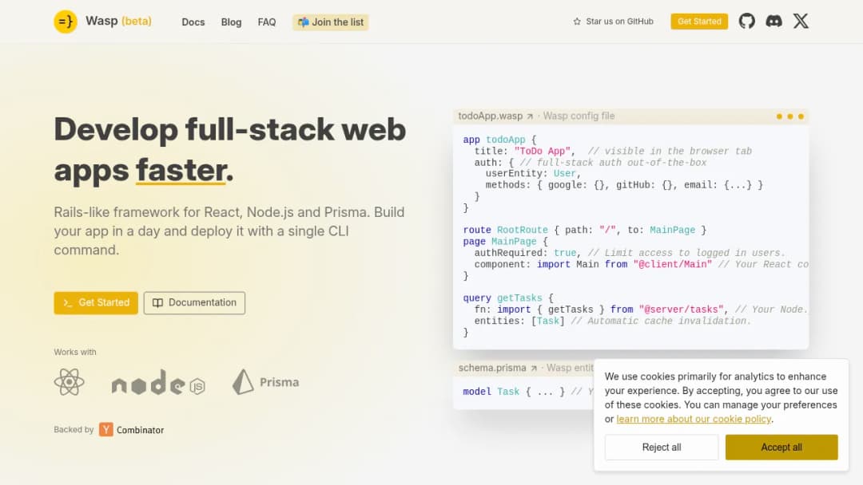The width and height of the screenshot is (863, 485).
Task: Click the "Backed by" label
Action: pyautogui.click(x=74, y=429)
